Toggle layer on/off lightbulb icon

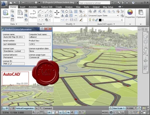coord(90,20)
